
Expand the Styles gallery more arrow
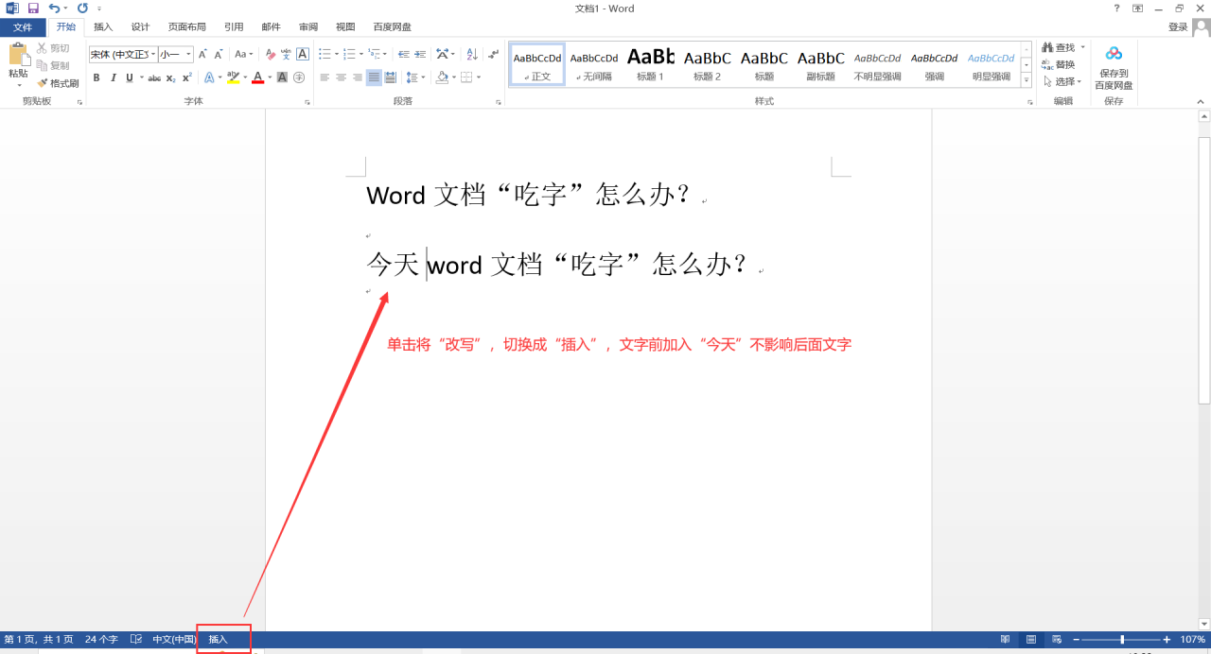(x=1027, y=81)
